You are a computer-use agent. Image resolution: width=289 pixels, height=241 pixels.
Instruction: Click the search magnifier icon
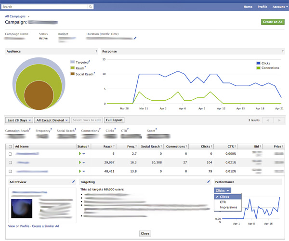pos(91,7)
